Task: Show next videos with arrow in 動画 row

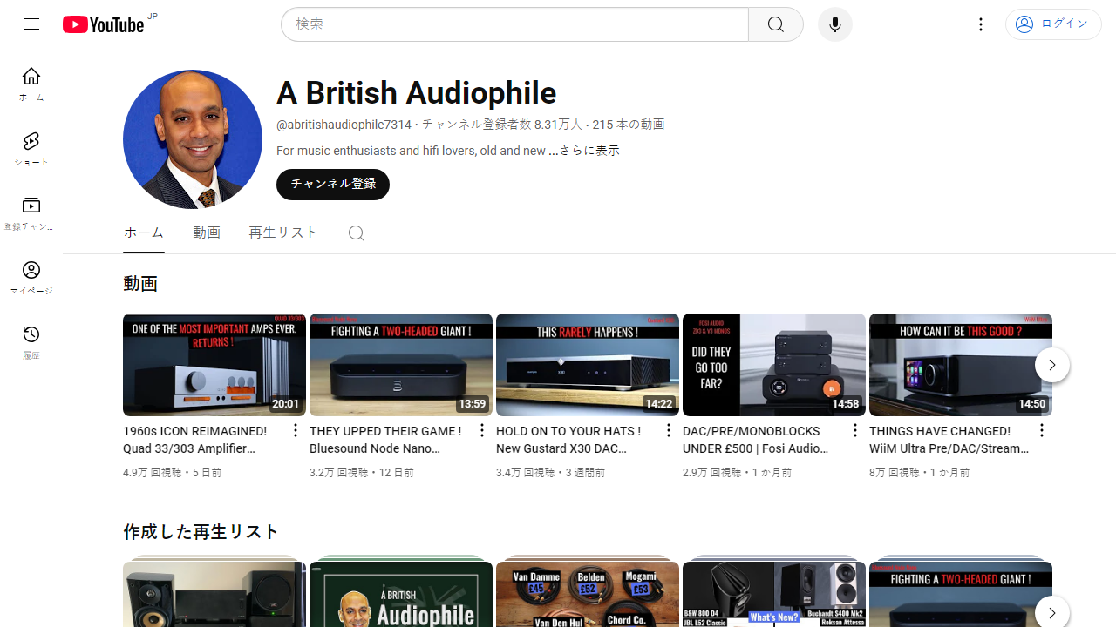Action: coord(1052,365)
